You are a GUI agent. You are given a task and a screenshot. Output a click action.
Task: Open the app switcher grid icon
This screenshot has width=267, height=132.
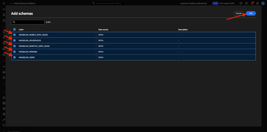[x=257, y=3]
